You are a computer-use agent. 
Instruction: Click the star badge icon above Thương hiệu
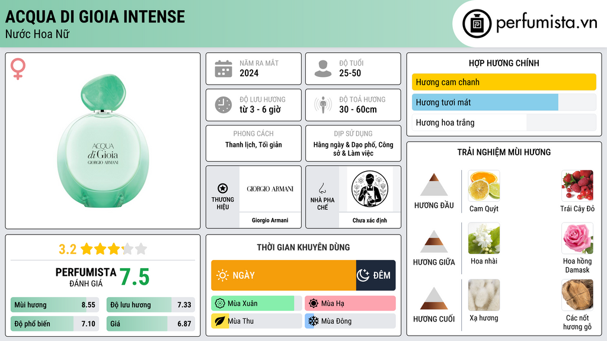[223, 188]
